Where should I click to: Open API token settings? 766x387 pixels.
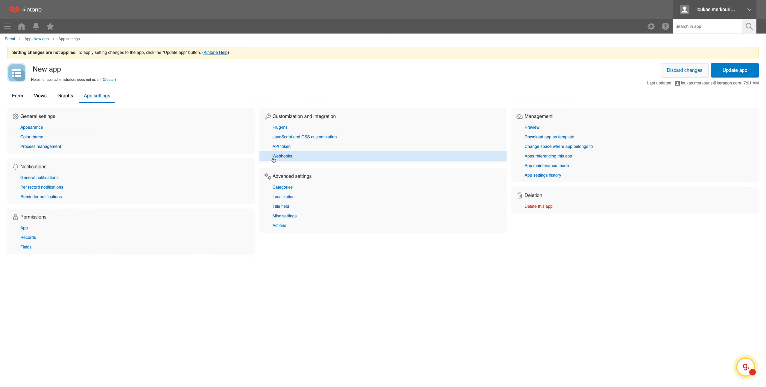pyautogui.click(x=281, y=146)
